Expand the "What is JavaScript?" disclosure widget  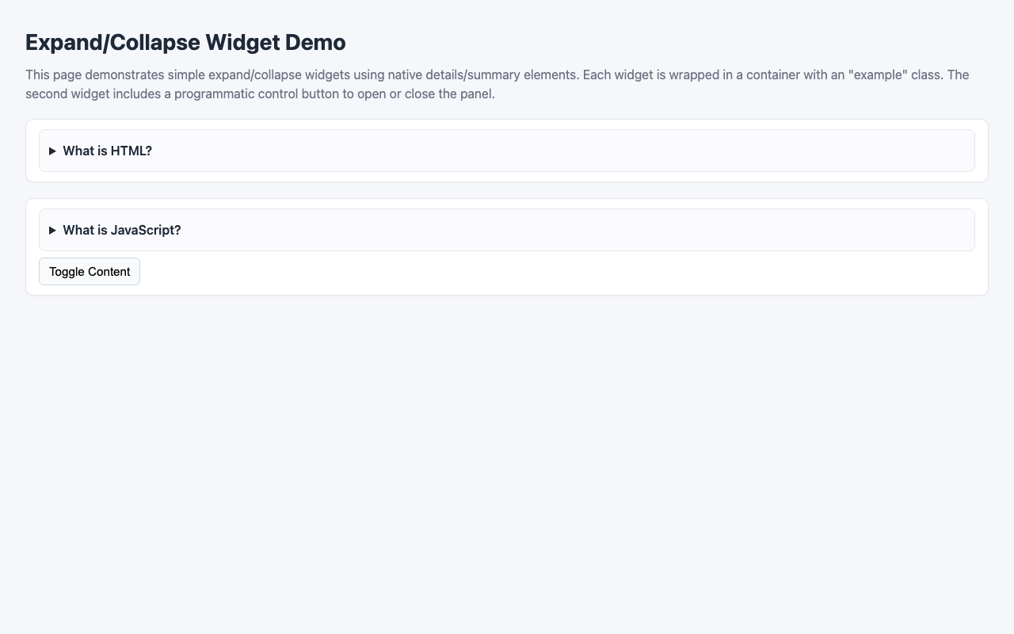(x=121, y=230)
